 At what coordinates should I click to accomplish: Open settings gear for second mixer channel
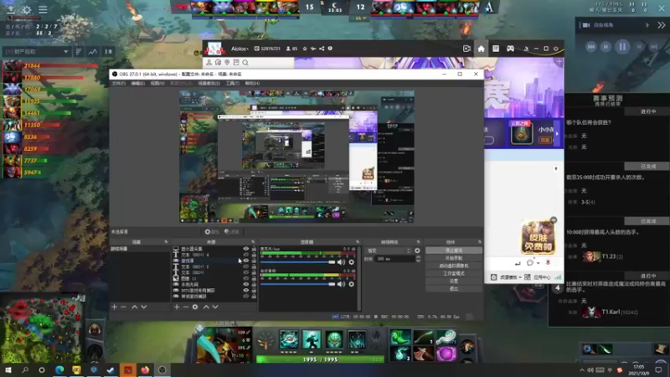(351, 284)
